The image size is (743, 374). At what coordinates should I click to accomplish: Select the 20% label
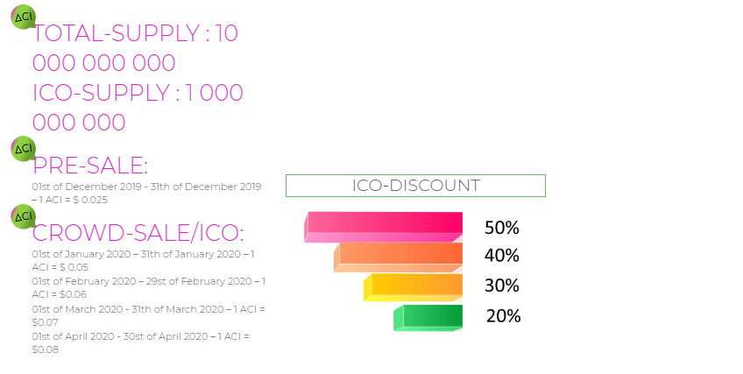coord(504,316)
